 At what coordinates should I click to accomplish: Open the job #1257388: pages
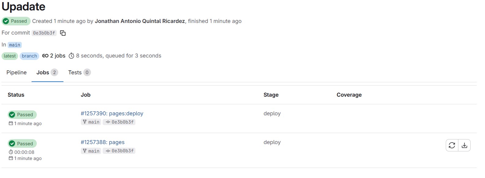point(103,142)
